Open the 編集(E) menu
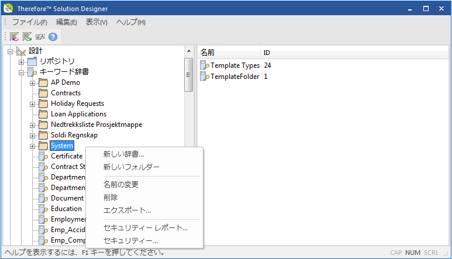Screen dimensions: 452x259 coord(66,22)
